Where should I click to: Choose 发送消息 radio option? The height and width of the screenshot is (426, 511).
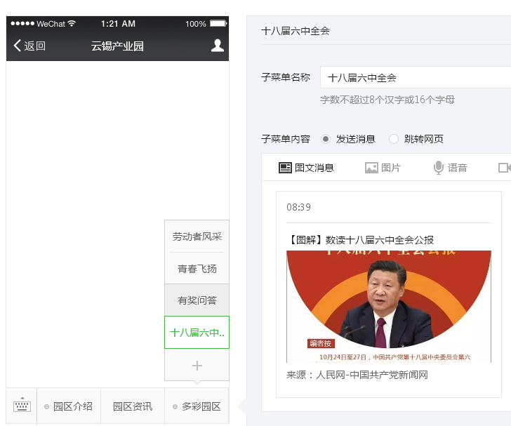325,139
